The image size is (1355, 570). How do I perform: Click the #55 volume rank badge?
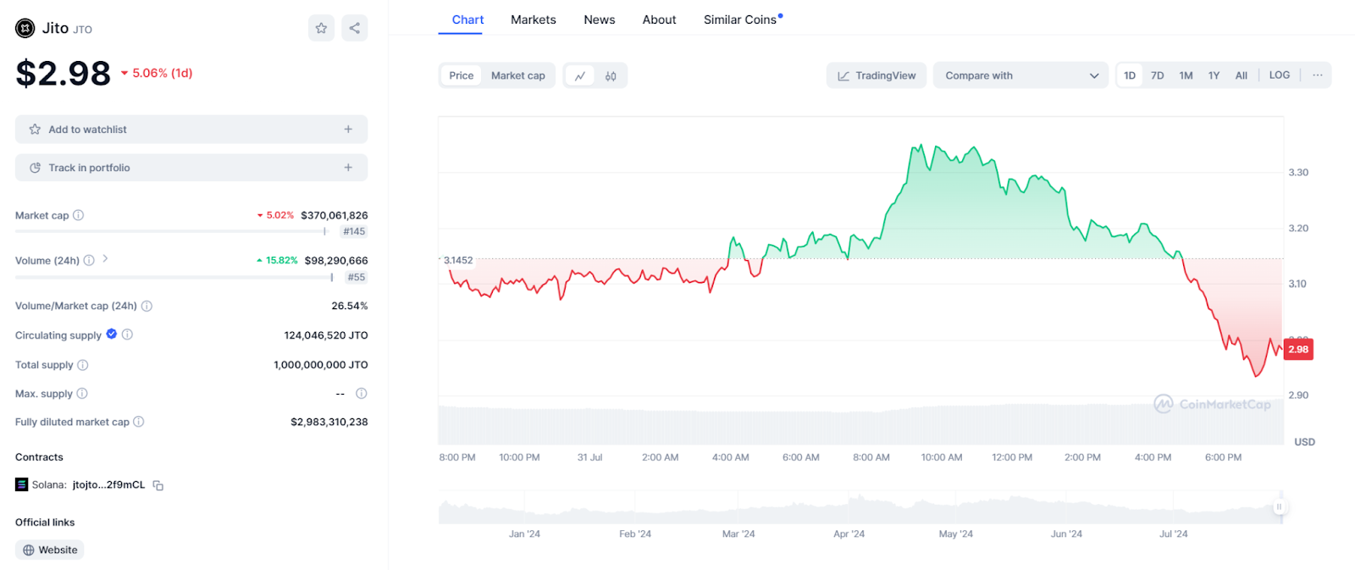click(357, 277)
